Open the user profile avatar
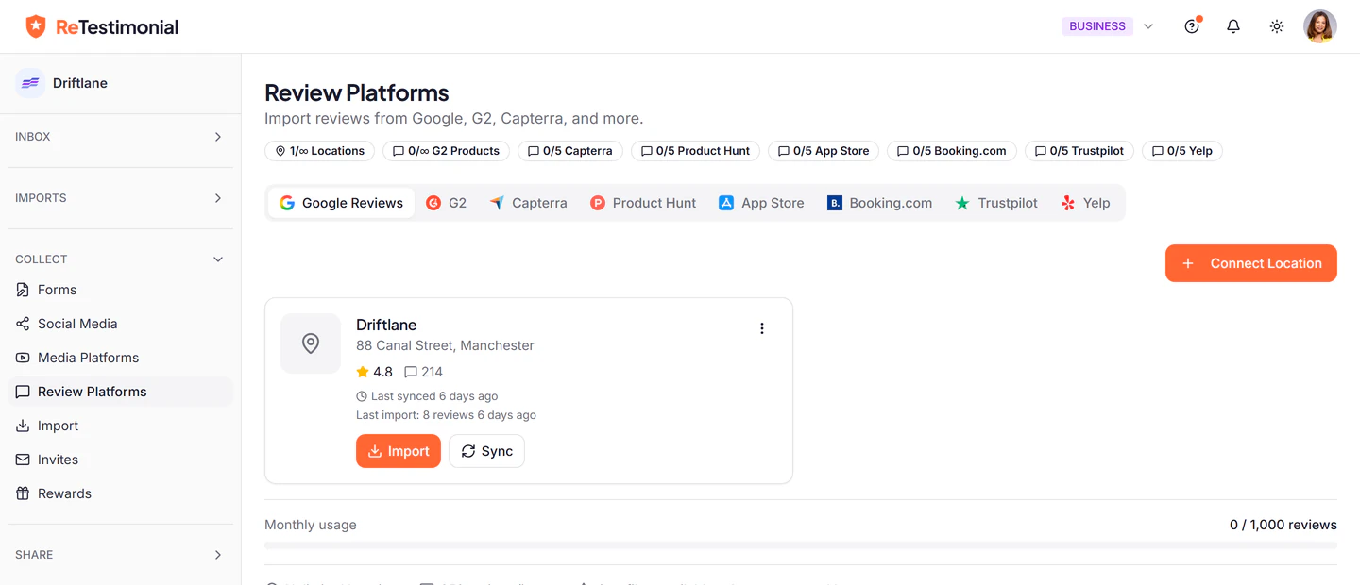Screen dimensions: 1360x585 [1320, 26]
